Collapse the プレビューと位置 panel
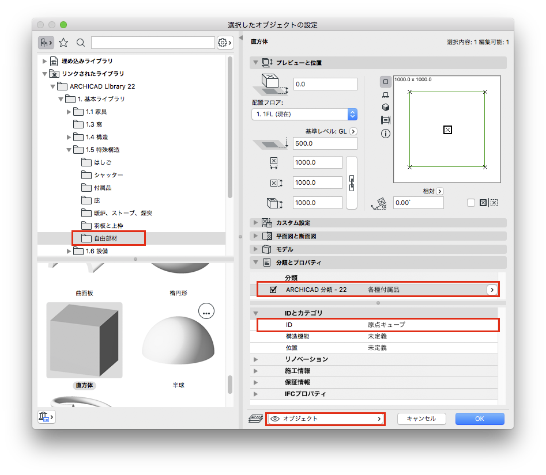546x475 pixels. pyautogui.click(x=255, y=63)
